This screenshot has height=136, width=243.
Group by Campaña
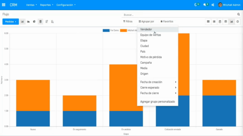pyautogui.click(x=158, y=63)
